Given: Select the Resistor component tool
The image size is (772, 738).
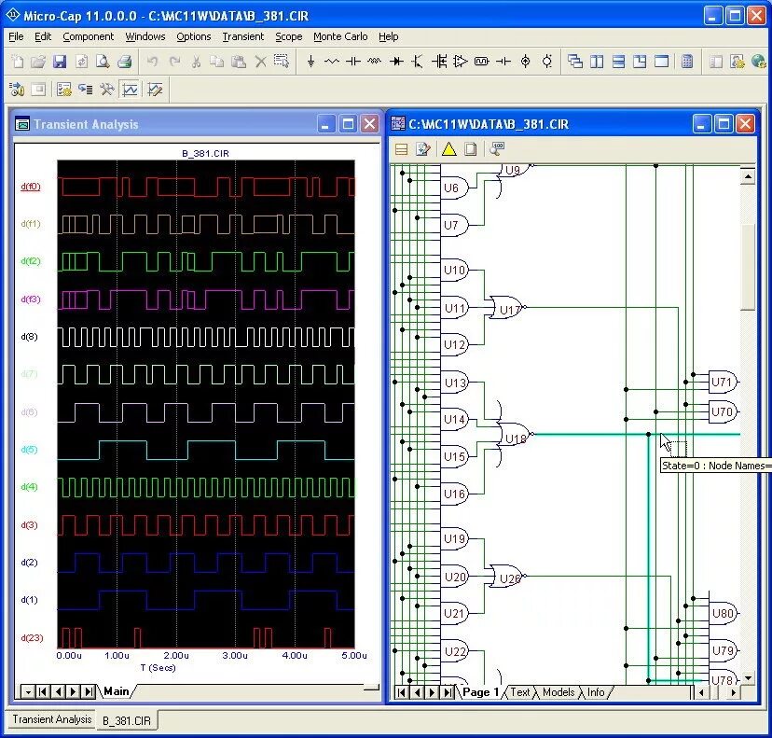Looking at the screenshot, I should click(332, 62).
